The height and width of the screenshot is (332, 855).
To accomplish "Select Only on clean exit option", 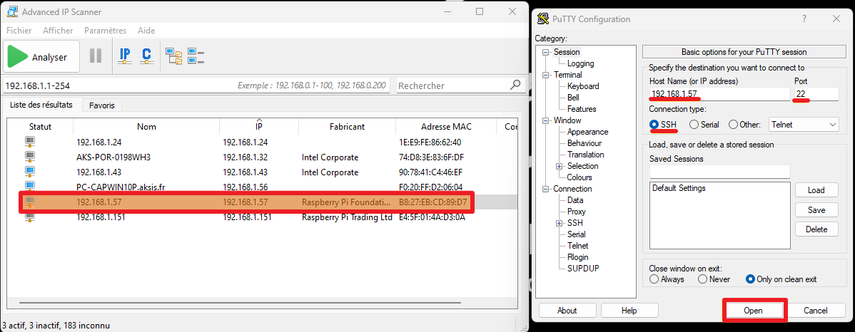I will (781, 279).
